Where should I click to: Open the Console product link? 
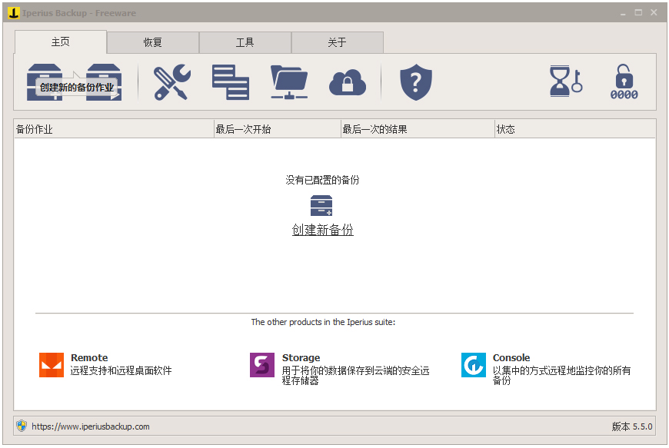click(x=511, y=357)
